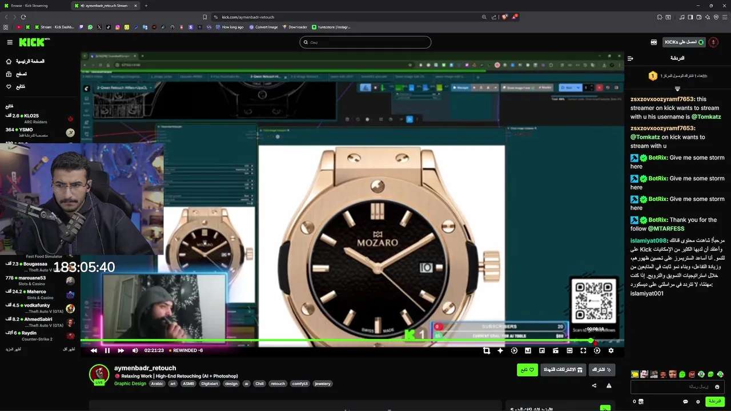Click the address bar URL
731x411 pixels.
(248, 17)
